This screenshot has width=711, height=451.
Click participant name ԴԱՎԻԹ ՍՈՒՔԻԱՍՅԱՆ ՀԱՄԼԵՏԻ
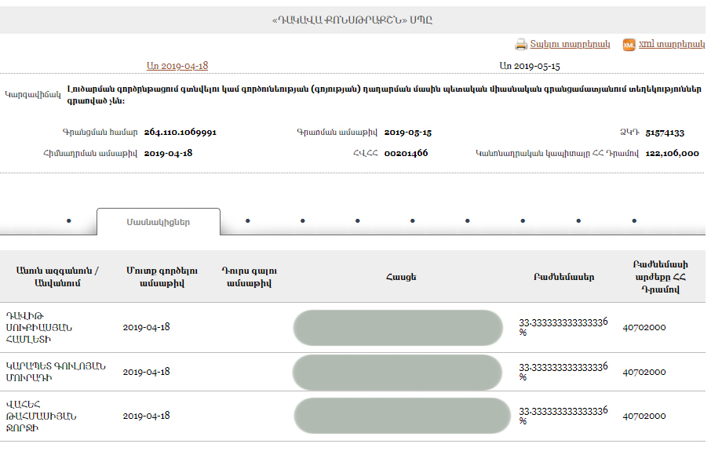(39, 327)
